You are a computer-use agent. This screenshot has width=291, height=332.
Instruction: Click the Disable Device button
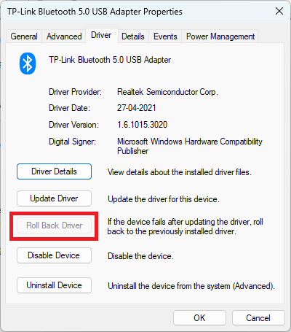pos(54,255)
